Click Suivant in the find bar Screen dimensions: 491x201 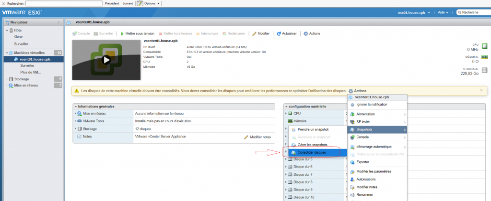point(128,3)
